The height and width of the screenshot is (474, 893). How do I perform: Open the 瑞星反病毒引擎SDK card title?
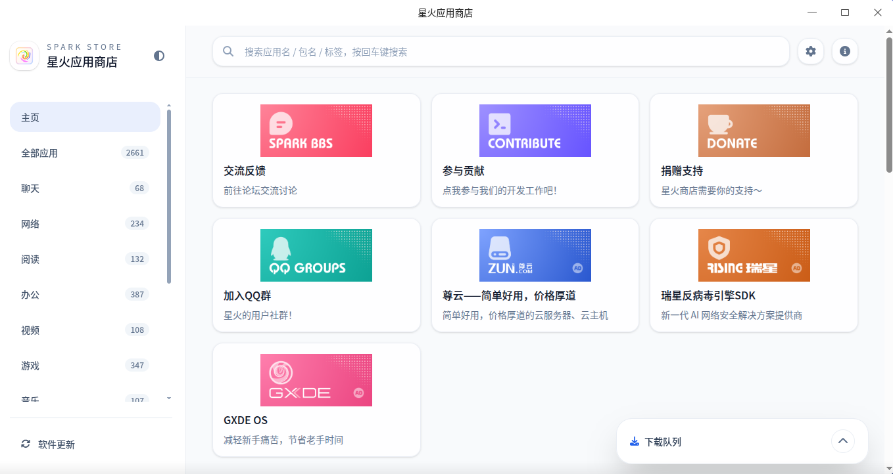[708, 296]
